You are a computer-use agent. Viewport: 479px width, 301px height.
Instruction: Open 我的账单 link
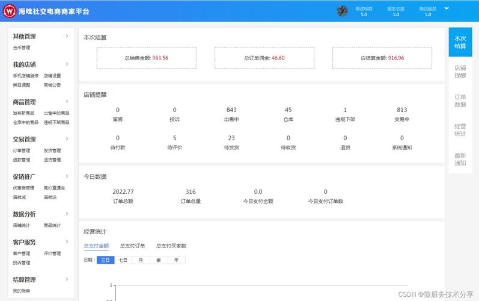pyautogui.click(x=22, y=291)
